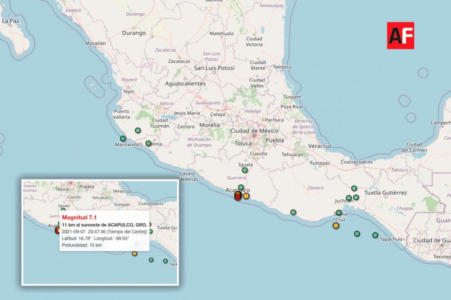Click the green marker next to Colima label
The height and width of the screenshot is (300, 451).
[148, 143]
